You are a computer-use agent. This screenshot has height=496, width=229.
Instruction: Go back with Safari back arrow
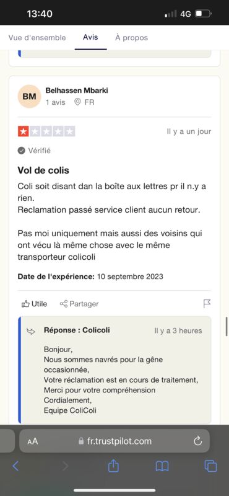(x=15, y=466)
